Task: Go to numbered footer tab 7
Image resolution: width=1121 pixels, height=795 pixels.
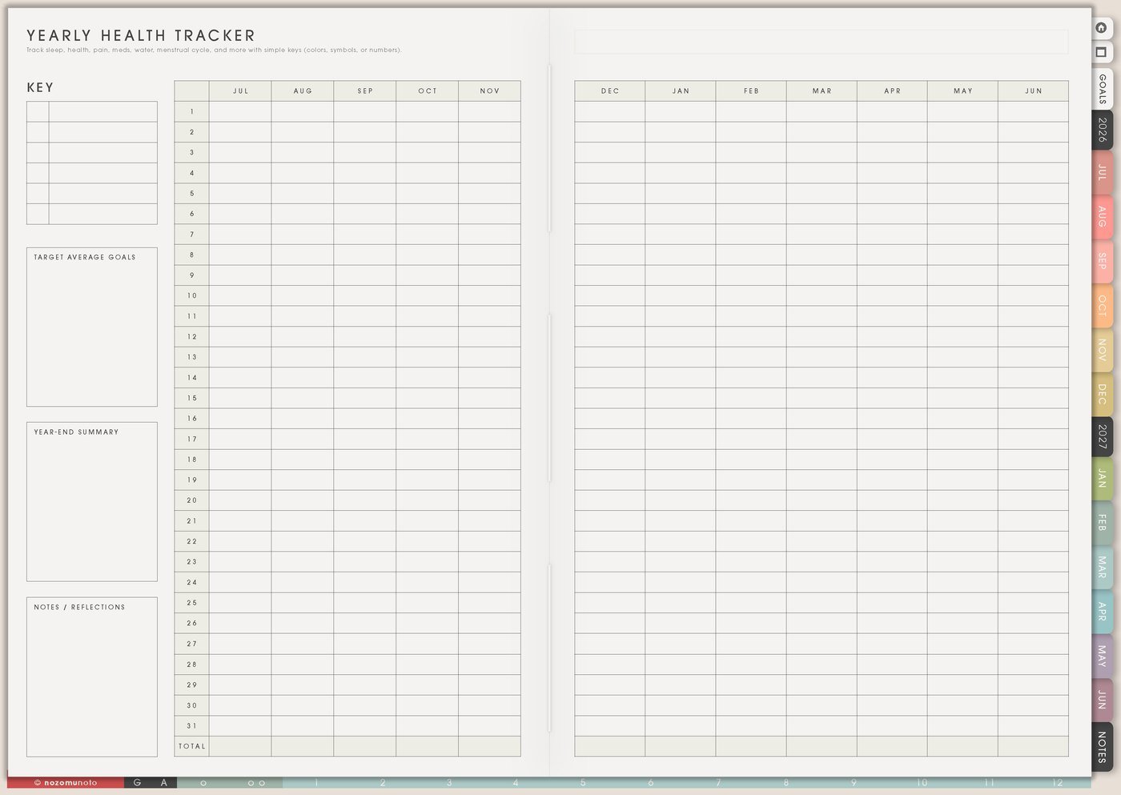Action: pos(718,783)
